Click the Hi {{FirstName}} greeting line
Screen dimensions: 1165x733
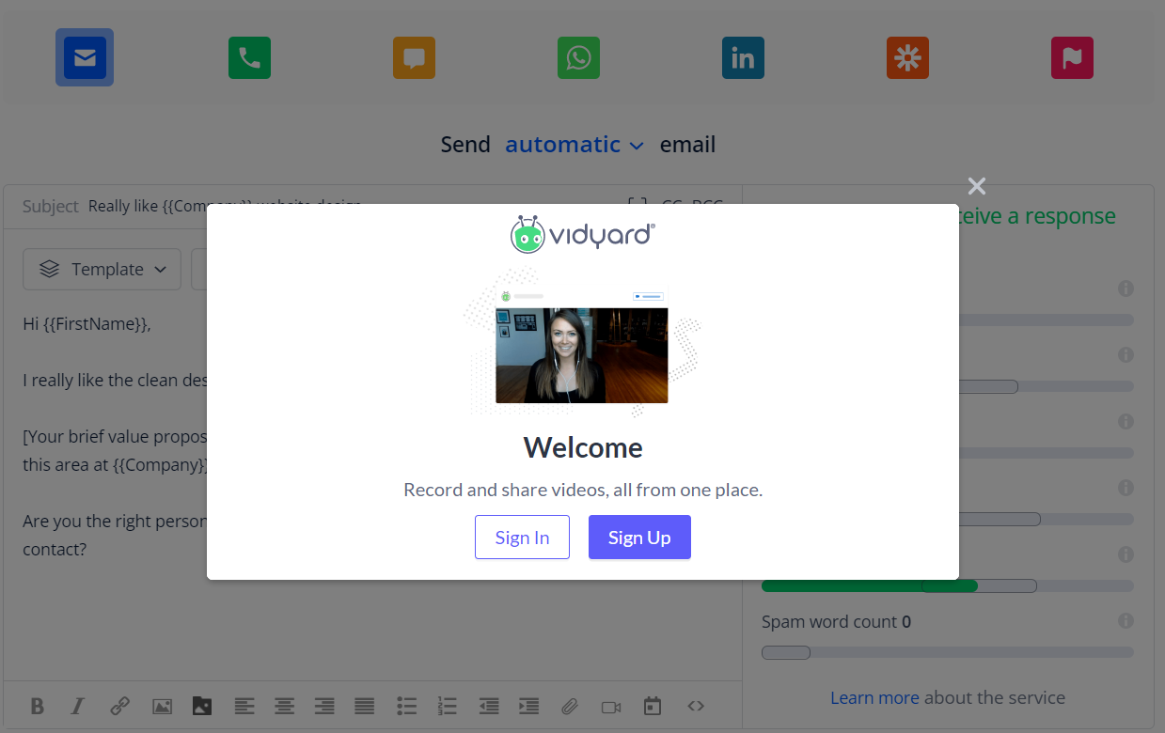point(87,324)
